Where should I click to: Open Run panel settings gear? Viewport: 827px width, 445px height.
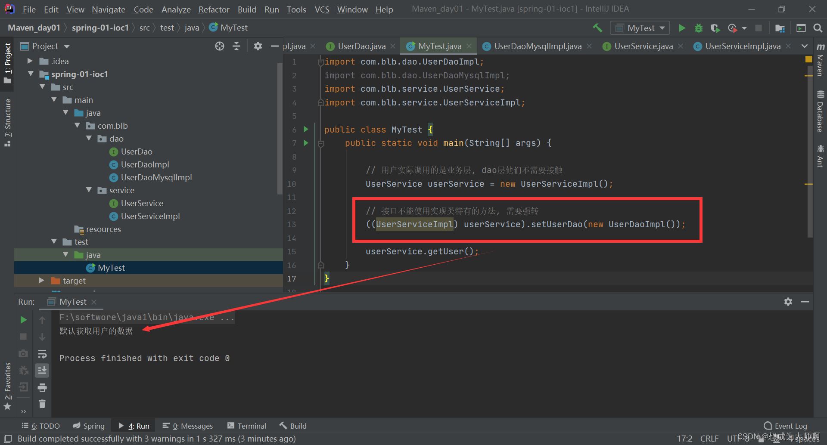(788, 302)
